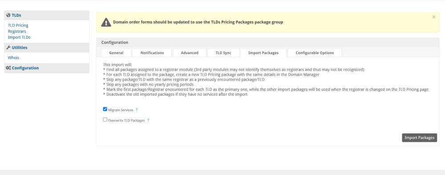Screen dimensions: 445x175
Task: Open the Whois utility link
Action: click(x=14, y=58)
